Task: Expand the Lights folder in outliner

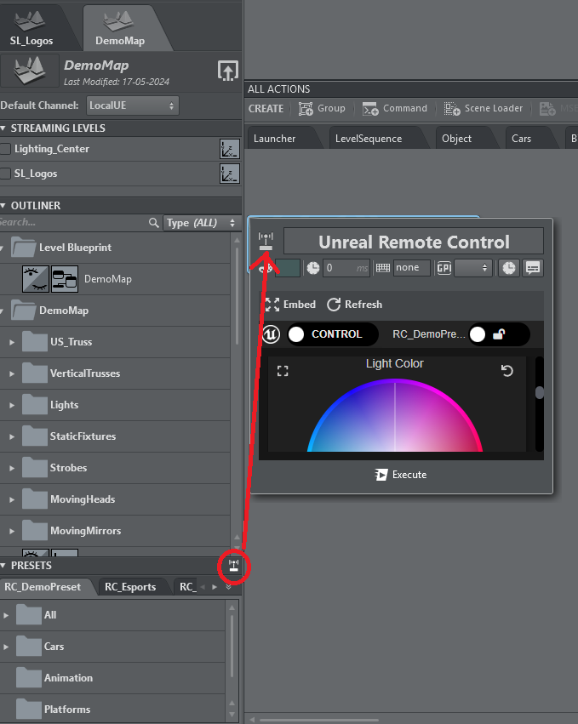Action: tap(12, 405)
